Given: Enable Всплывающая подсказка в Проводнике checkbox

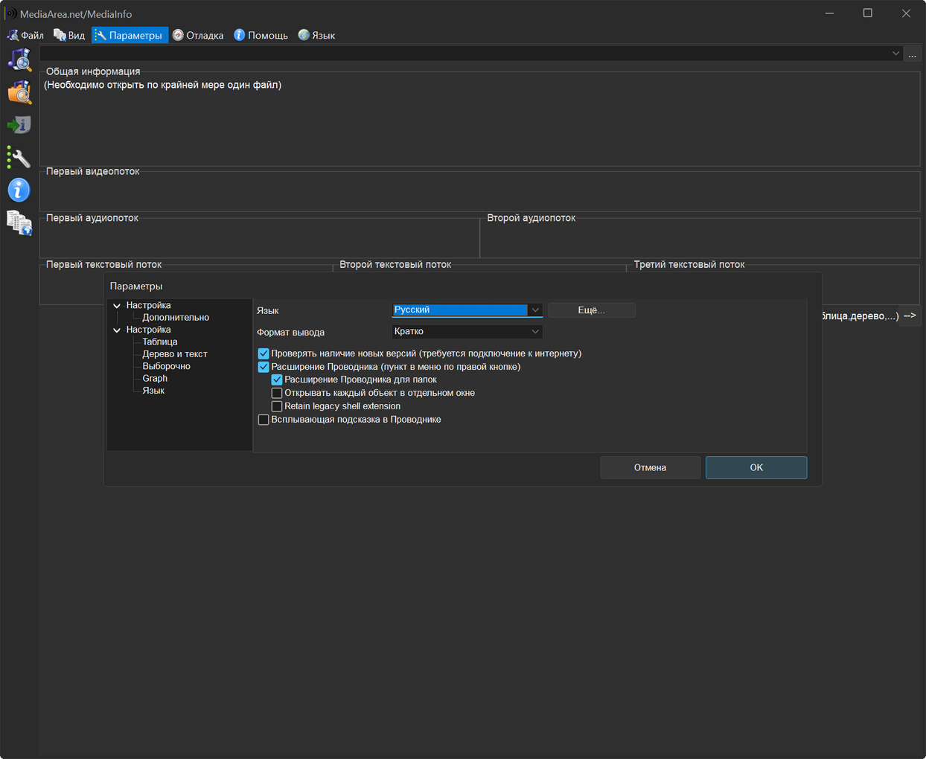Looking at the screenshot, I should tap(264, 420).
